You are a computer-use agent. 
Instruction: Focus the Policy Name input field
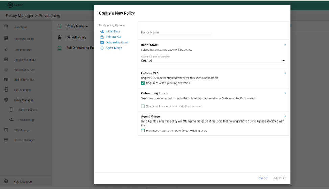point(176,32)
